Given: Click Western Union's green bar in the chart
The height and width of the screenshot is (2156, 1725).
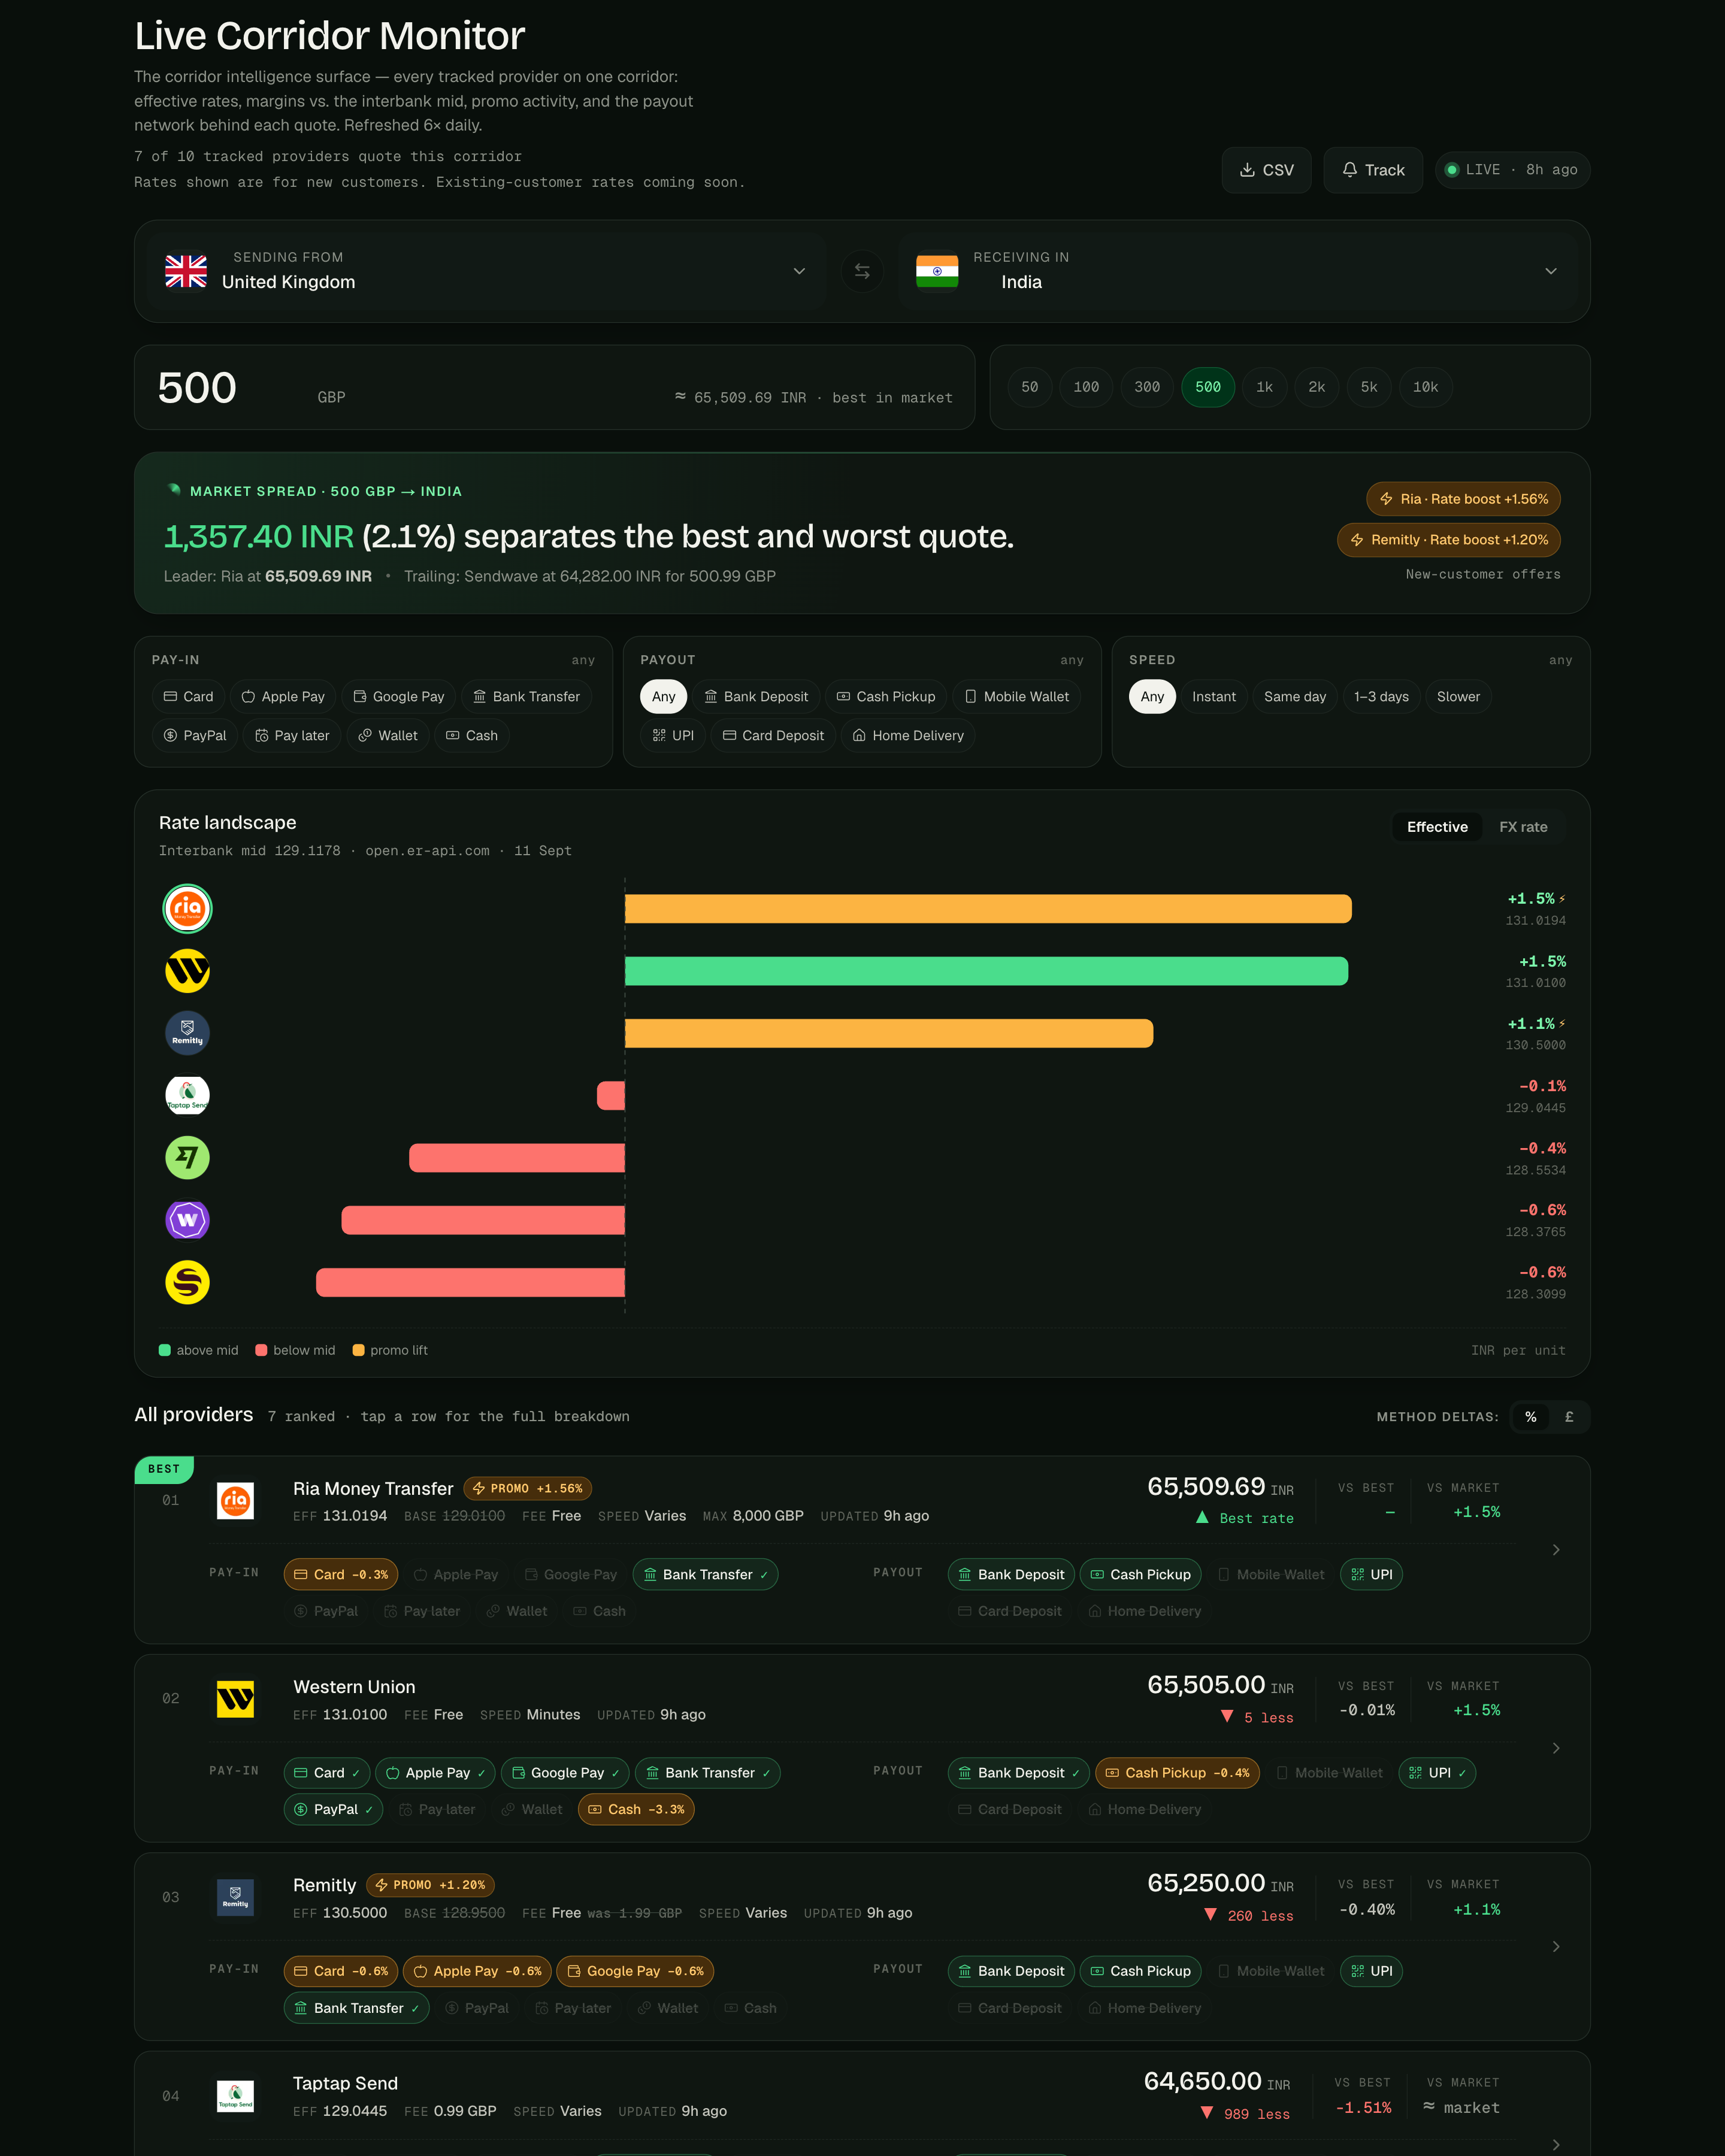Looking at the screenshot, I should click(986, 971).
